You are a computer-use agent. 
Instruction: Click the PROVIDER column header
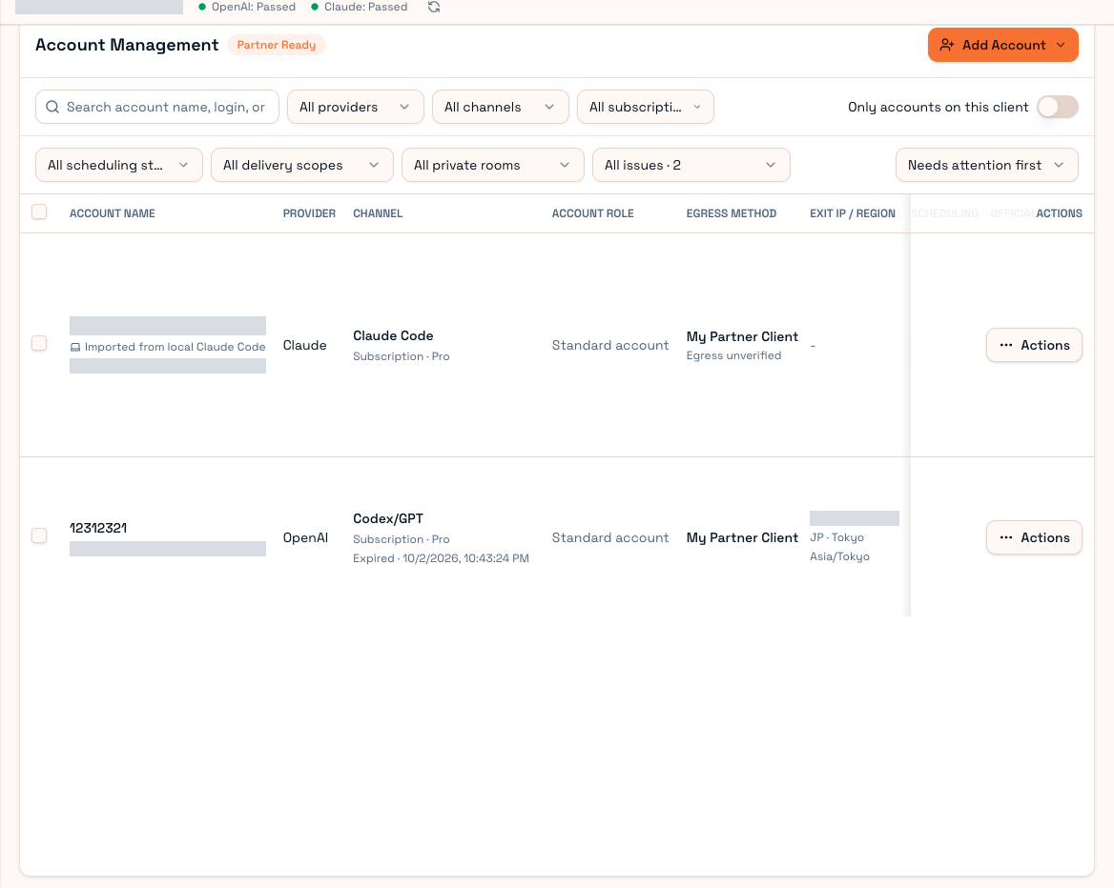[x=309, y=213]
